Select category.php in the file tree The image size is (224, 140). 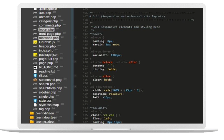(49, 21)
